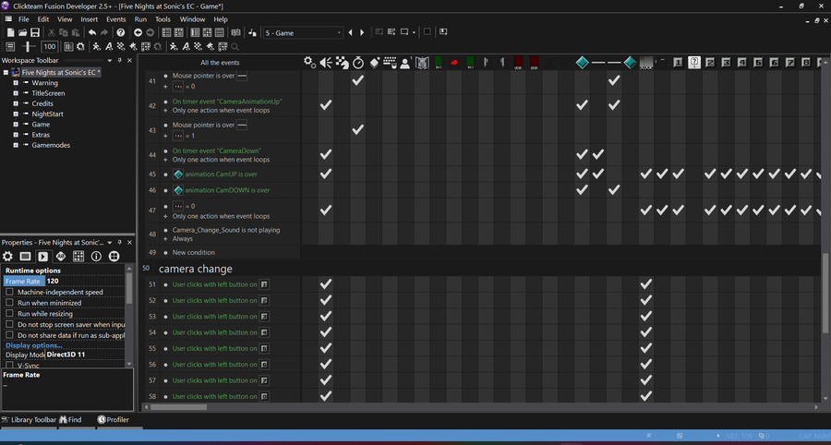Expand the Game frame node
This screenshot has height=445, width=831.
coord(16,125)
